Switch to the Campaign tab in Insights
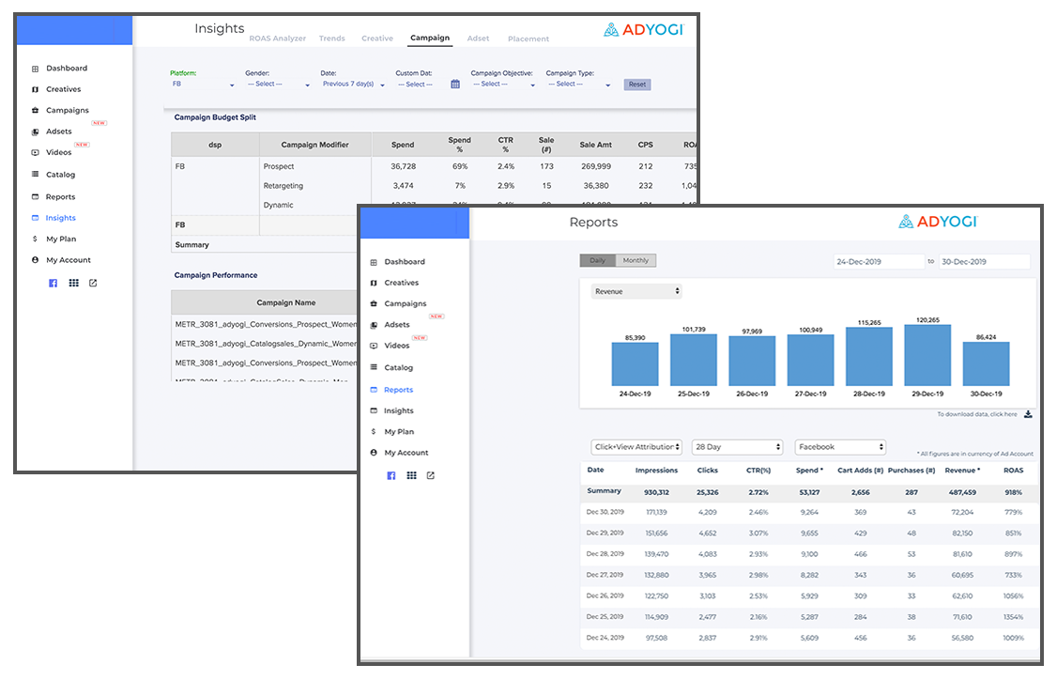Image resolution: width=1057 pixels, height=680 pixels. [x=430, y=39]
